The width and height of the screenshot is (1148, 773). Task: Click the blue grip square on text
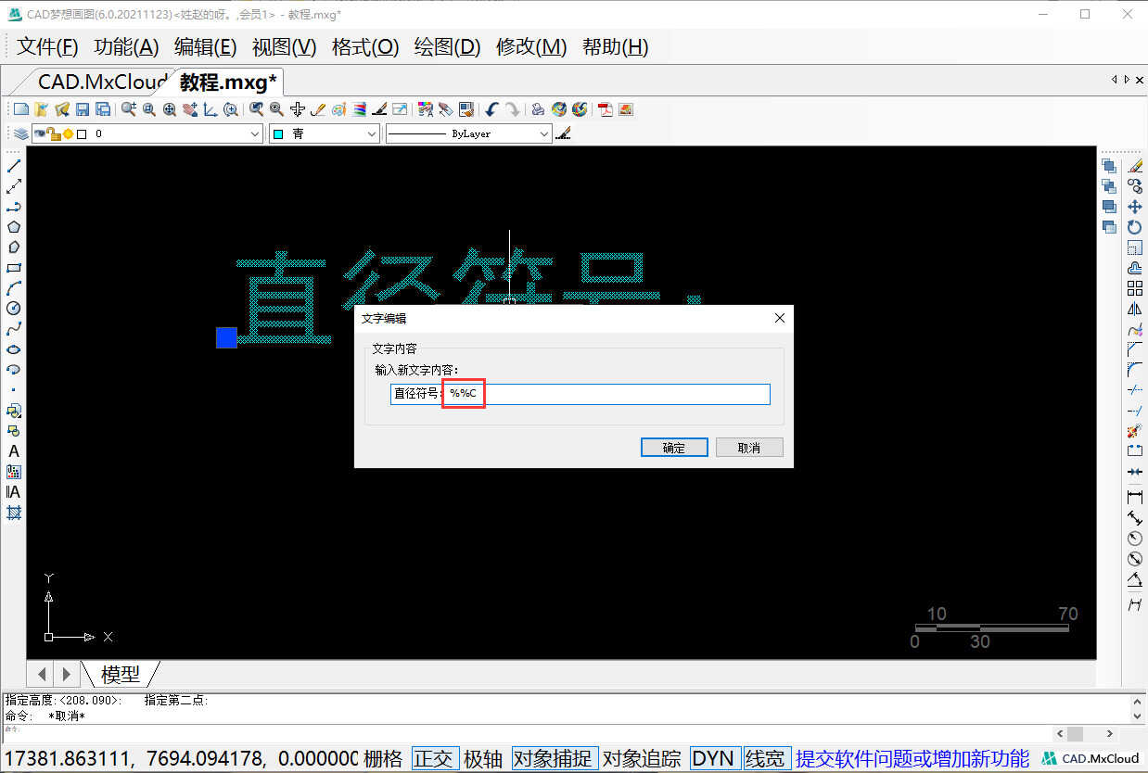[x=226, y=337]
